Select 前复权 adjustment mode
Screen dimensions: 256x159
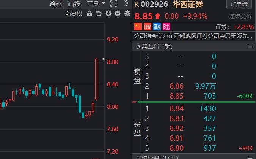pos(74,14)
